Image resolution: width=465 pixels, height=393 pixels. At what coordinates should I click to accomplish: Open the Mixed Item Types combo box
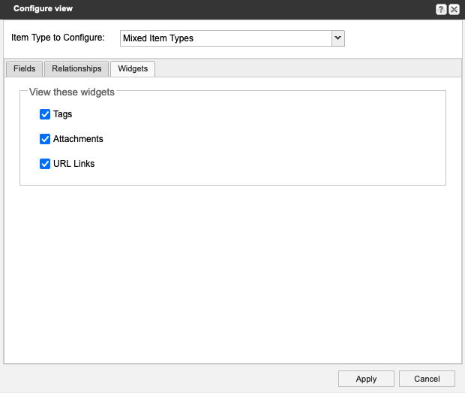coord(225,38)
